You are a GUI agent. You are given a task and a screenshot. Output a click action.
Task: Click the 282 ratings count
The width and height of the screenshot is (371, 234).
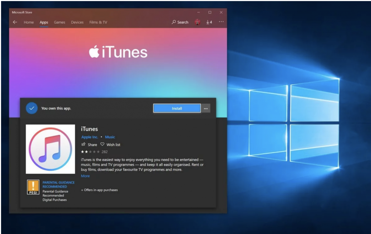(105, 152)
